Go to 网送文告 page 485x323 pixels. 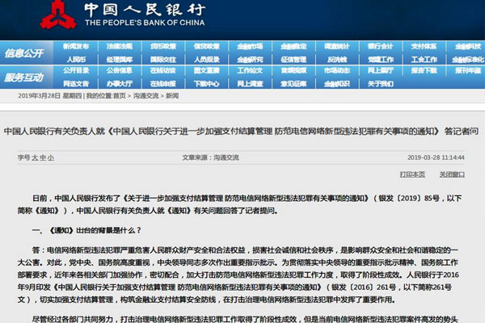(76, 83)
